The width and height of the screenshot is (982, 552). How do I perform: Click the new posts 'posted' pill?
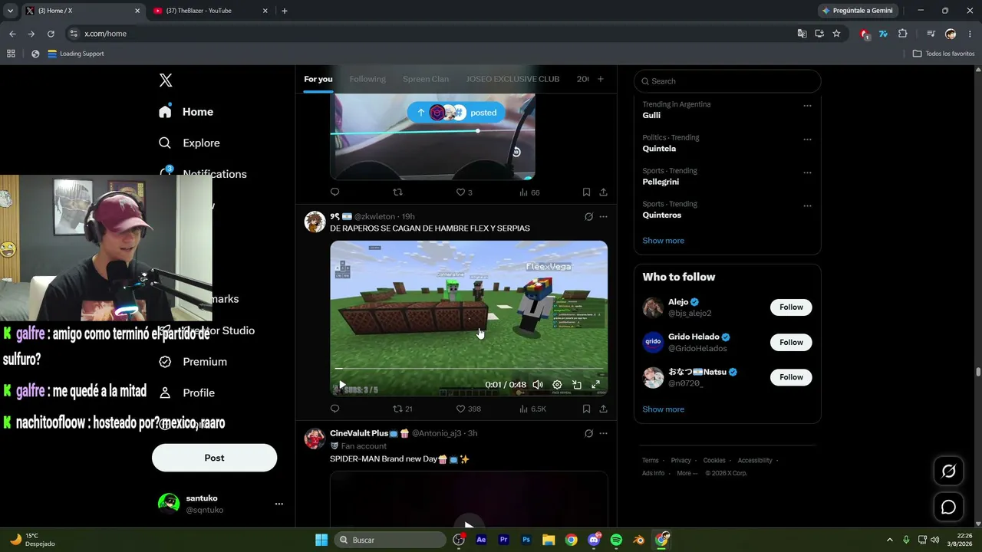pyautogui.click(x=456, y=113)
